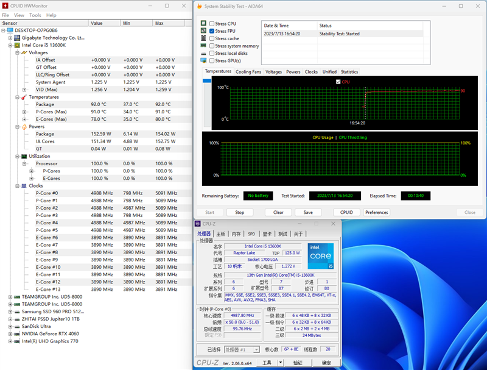Click the Powers flame icon
The height and width of the screenshot is (370, 487).
coord(24,127)
